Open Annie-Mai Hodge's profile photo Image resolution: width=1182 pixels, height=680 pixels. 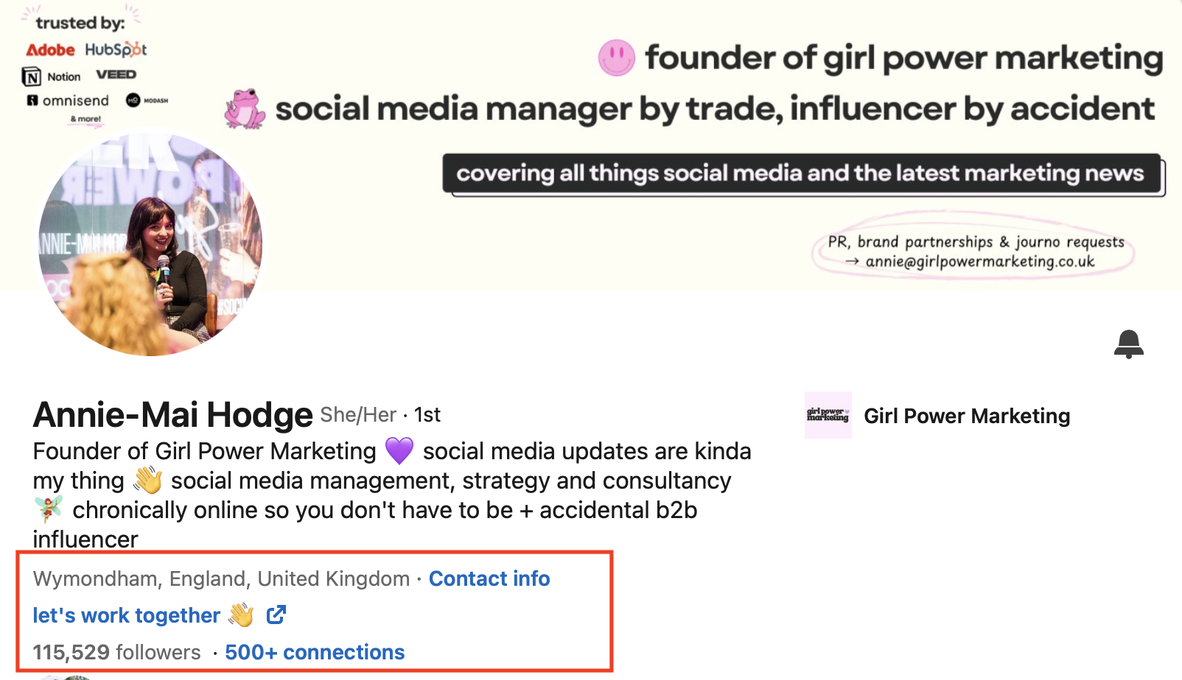(150, 244)
